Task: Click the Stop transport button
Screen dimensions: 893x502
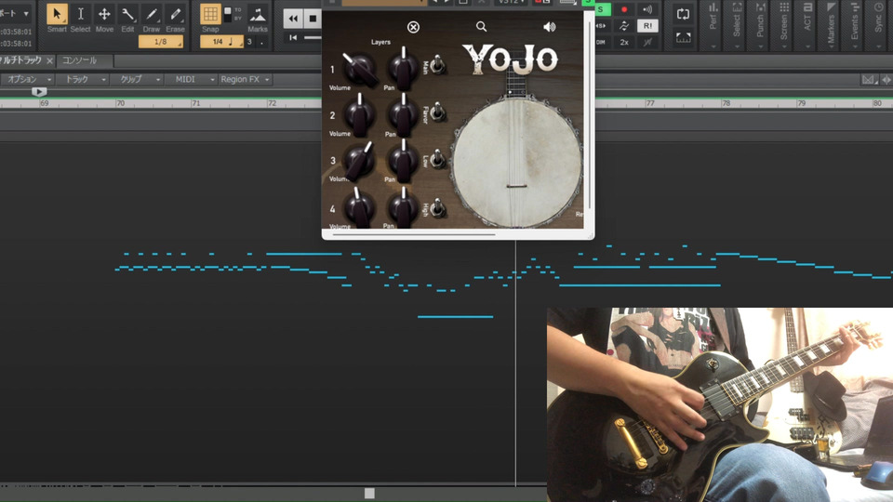Action: click(x=313, y=19)
